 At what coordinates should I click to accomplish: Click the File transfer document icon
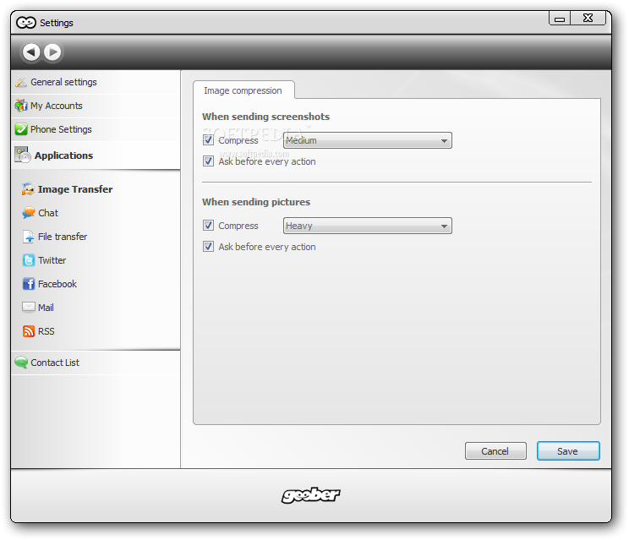pyautogui.click(x=29, y=237)
